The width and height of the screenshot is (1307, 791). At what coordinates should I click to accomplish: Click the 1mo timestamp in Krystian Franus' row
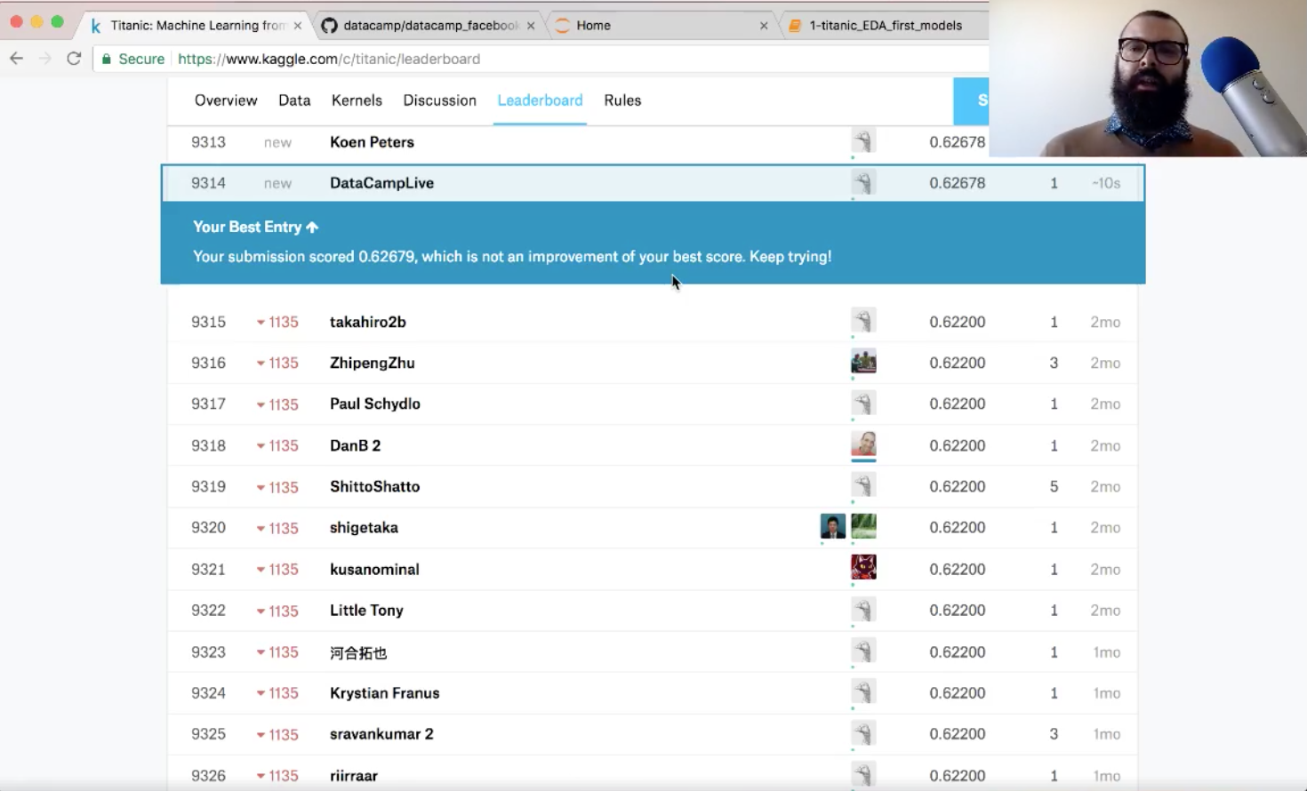[1106, 692]
